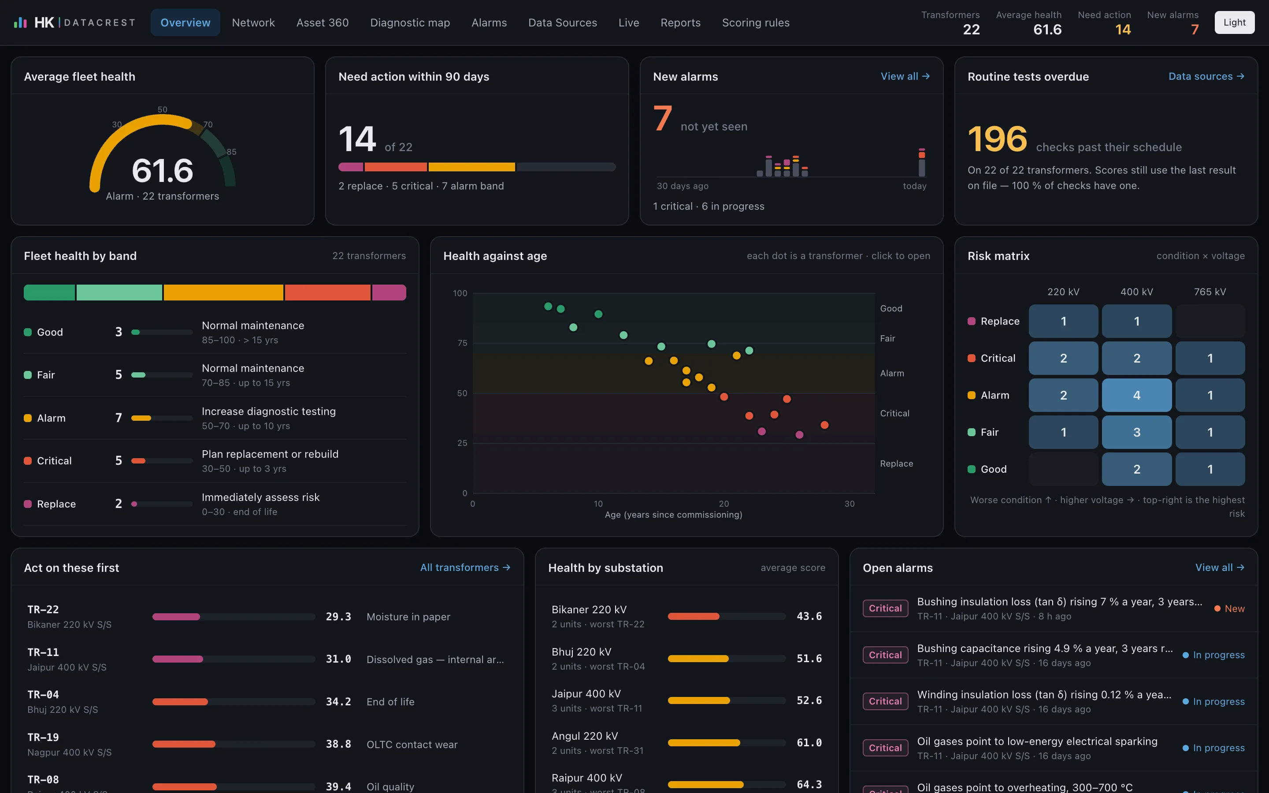This screenshot has width=1269, height=793.
Task: Click the Critical 765 kV risk matrix cell
Action: tap(1210, 358)
